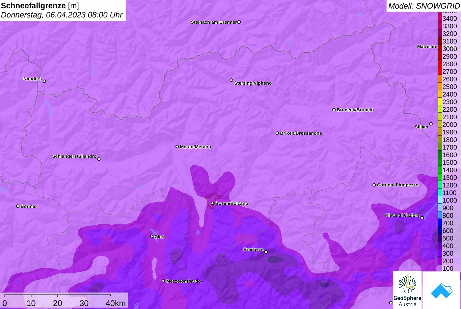Select the Bozen/Bolzano marker dot

tap(212, 203)
